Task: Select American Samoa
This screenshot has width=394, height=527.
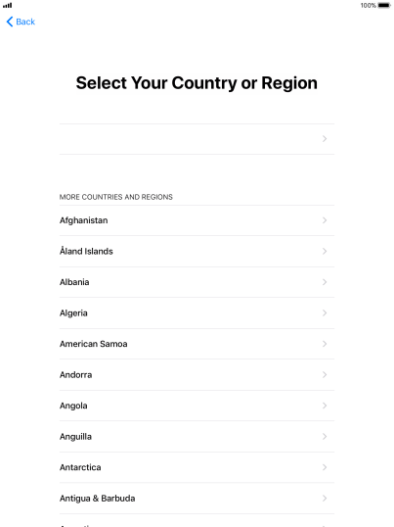Action: pyautogui.click(x=197, y=344)
